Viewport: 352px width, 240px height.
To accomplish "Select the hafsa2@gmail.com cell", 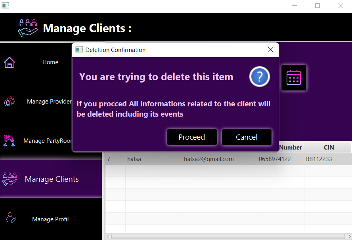I will pos(219,159).
